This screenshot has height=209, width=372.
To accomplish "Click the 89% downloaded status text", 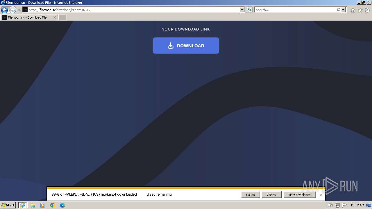I will [x=94, y=194].
